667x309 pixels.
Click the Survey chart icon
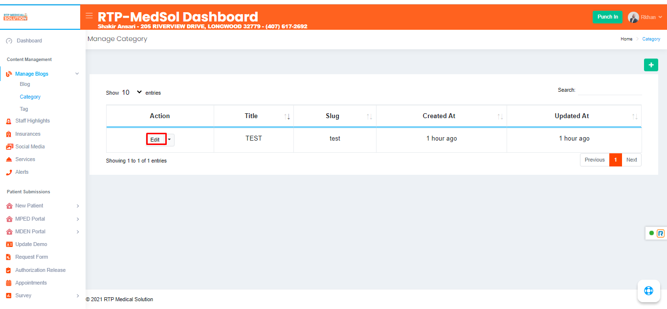[x=9, y=296]
